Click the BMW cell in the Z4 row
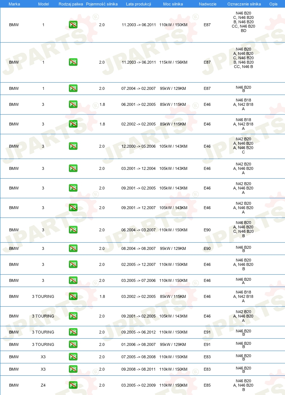The width and height of the screenshot is (285, 395). [14, 385]
